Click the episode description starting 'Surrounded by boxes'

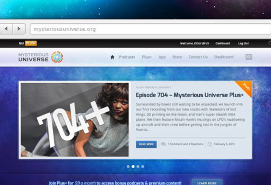[x=190, y=117]
